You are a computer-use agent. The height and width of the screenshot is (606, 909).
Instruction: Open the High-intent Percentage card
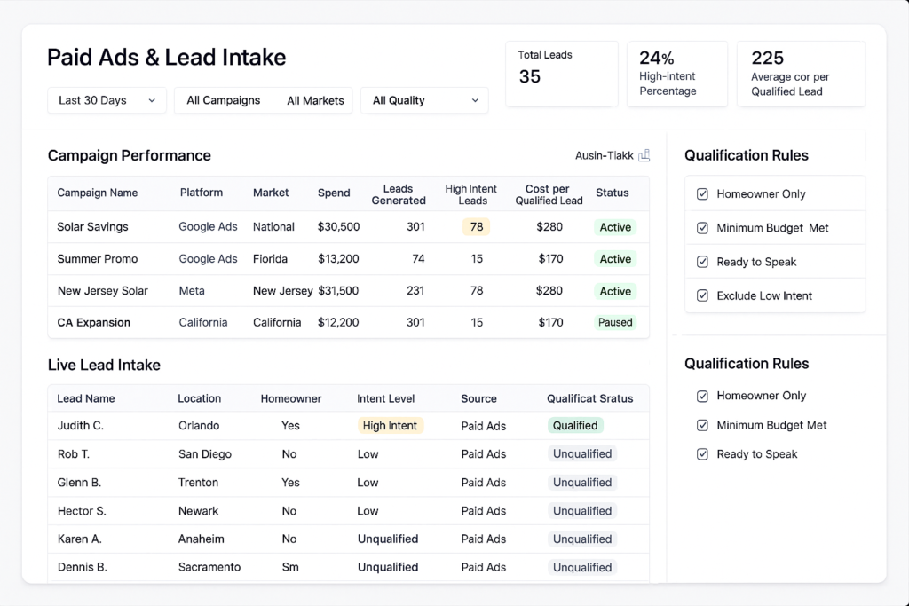click(676, 74)
